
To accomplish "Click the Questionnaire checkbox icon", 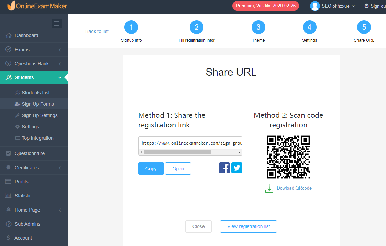I will tap(8, 153).
